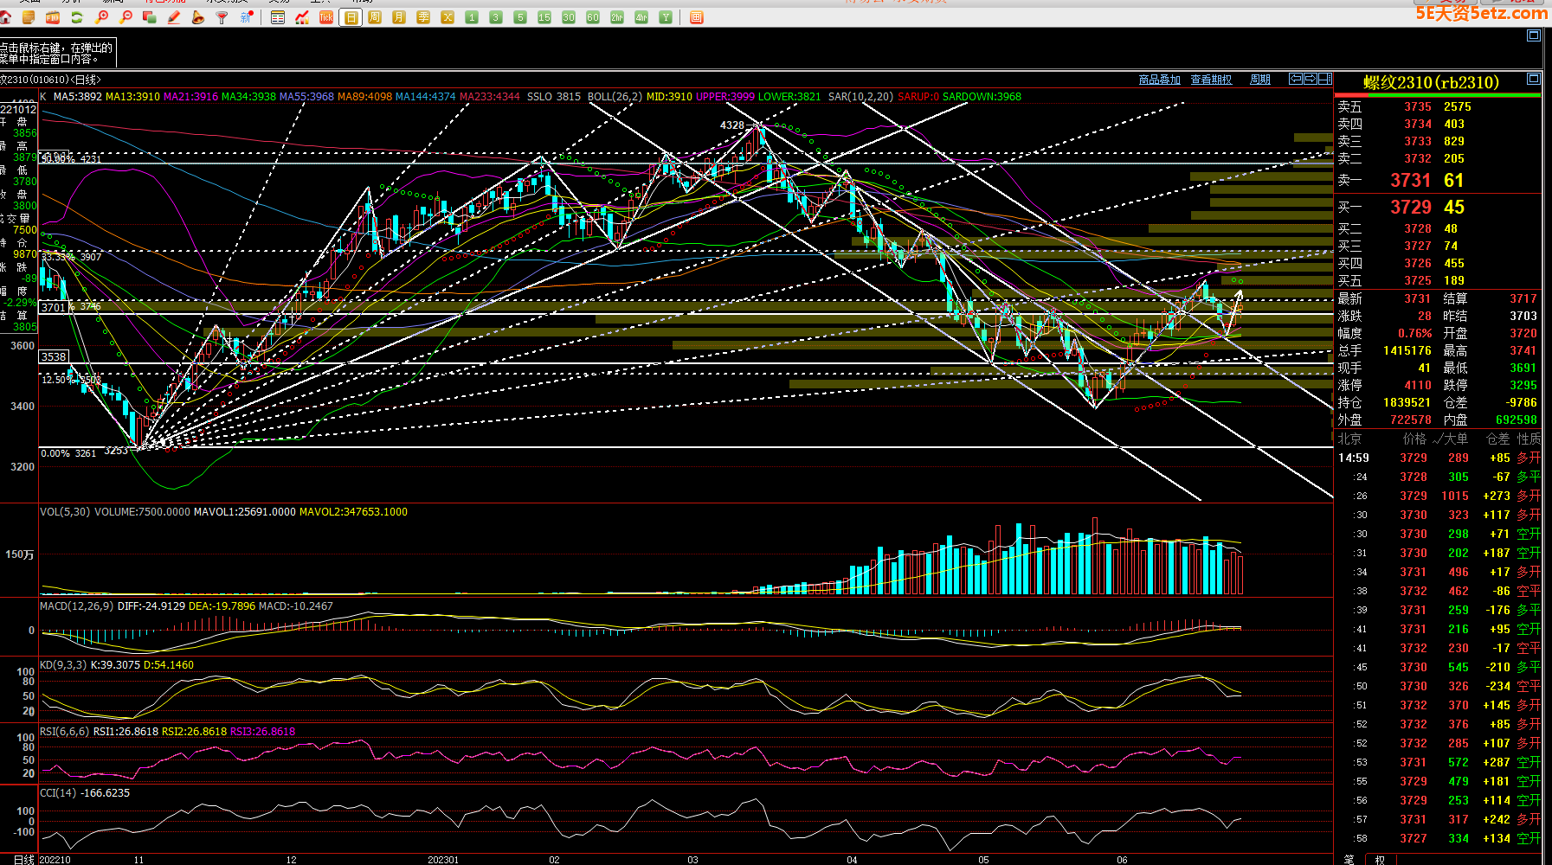Open the 周期 period dropdown link
The image size is (1552, 865).
1259,80
